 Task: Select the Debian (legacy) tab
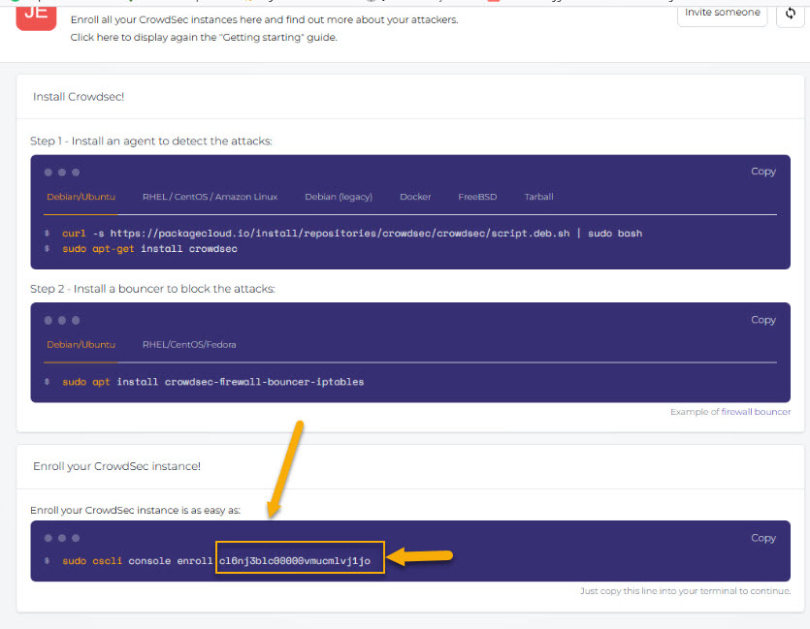[x=339, y=196]
